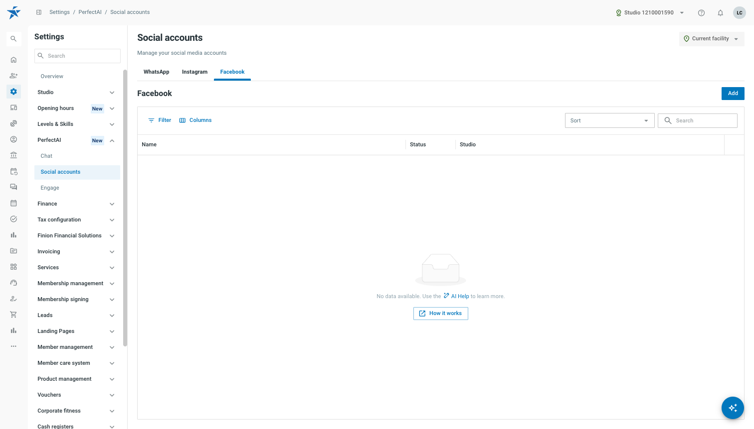754x429 pixels.
Task: Toggle the sidebar panel icon near breadcrumb
Action: tap(39, 12)
